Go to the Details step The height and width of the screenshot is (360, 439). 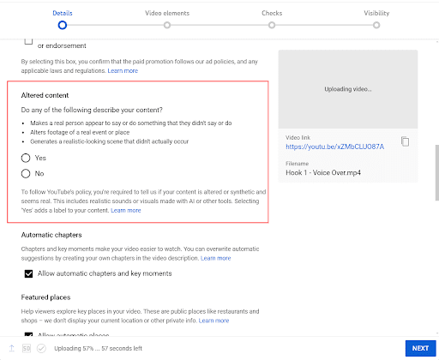tap(63, 13)
